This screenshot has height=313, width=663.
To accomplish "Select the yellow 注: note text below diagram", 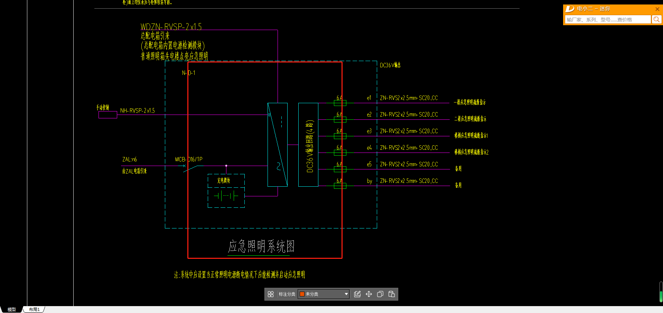I will (239, 274).
